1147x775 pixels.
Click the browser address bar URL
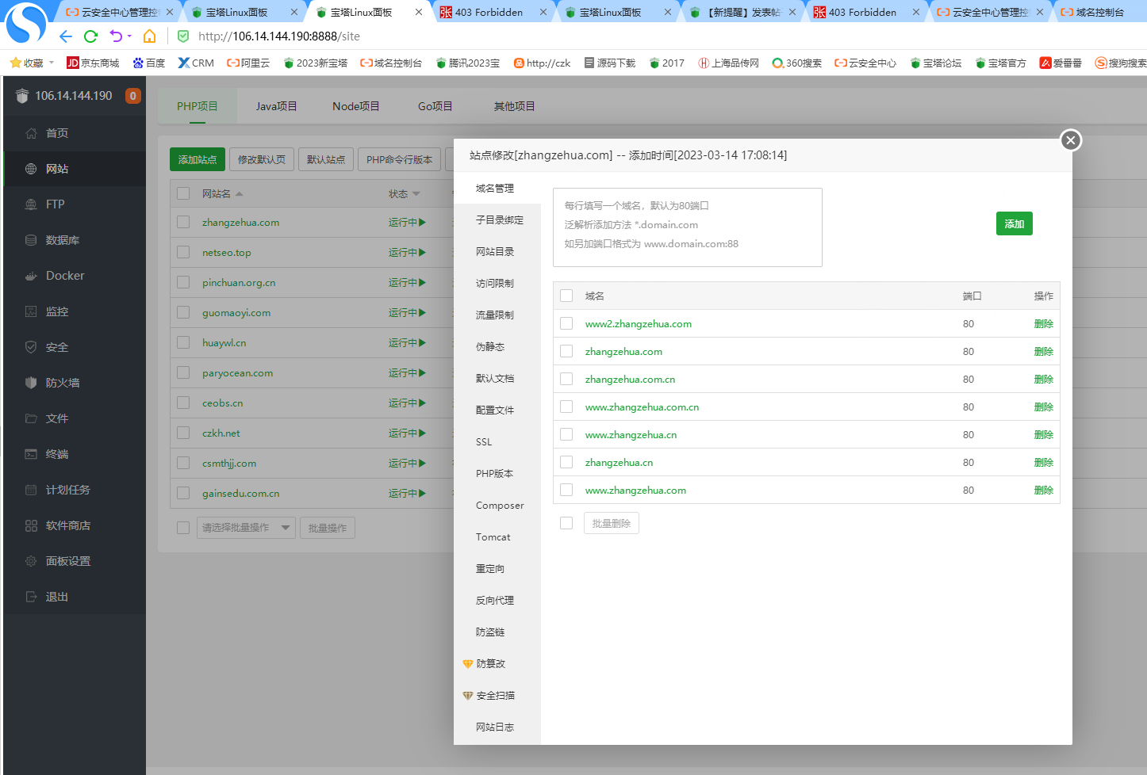click(x=279, y=36)
